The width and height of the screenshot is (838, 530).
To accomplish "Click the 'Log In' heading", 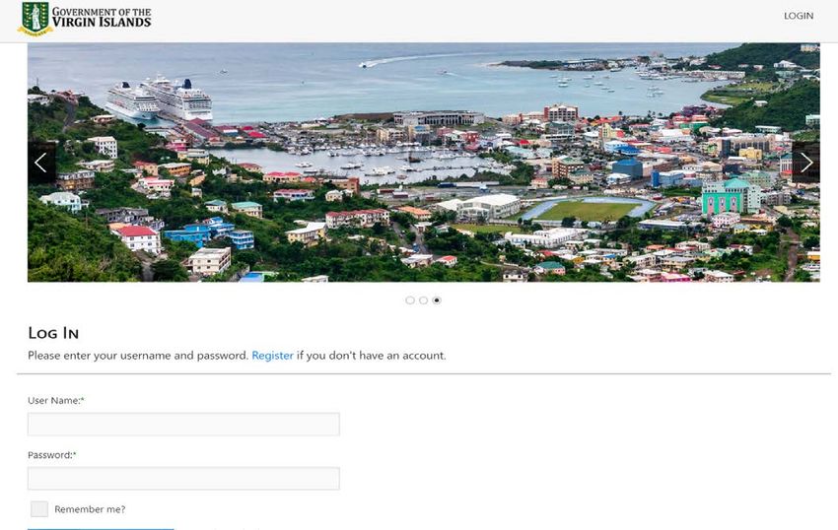I will coord(53,333).
